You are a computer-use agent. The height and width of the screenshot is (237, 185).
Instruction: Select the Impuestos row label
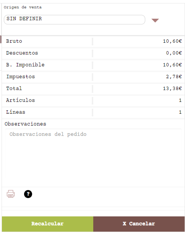21,77
